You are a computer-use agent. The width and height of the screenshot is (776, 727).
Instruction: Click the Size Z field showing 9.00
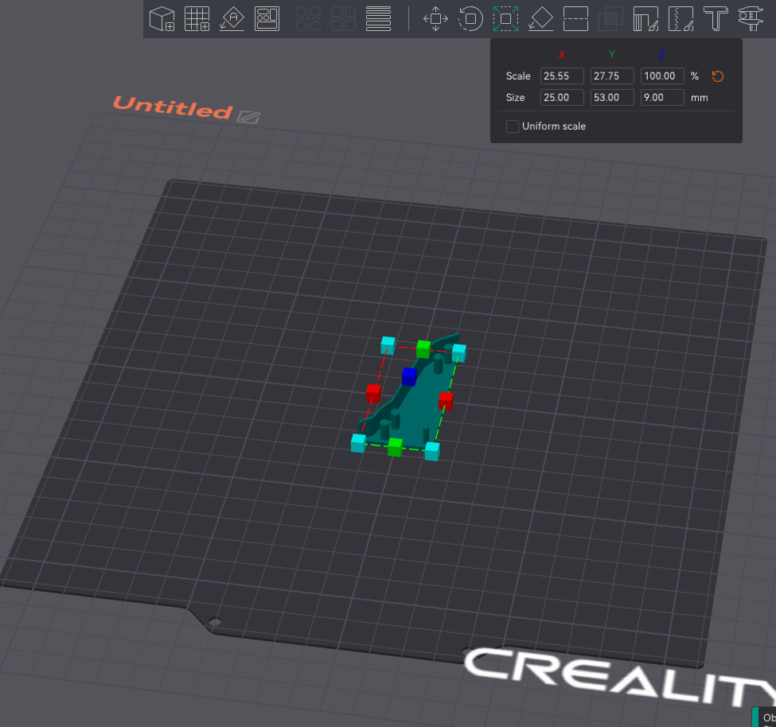click(x=662, y=97)
